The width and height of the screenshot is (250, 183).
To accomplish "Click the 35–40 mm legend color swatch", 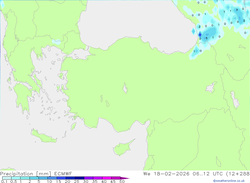I will tap(98, 178).
